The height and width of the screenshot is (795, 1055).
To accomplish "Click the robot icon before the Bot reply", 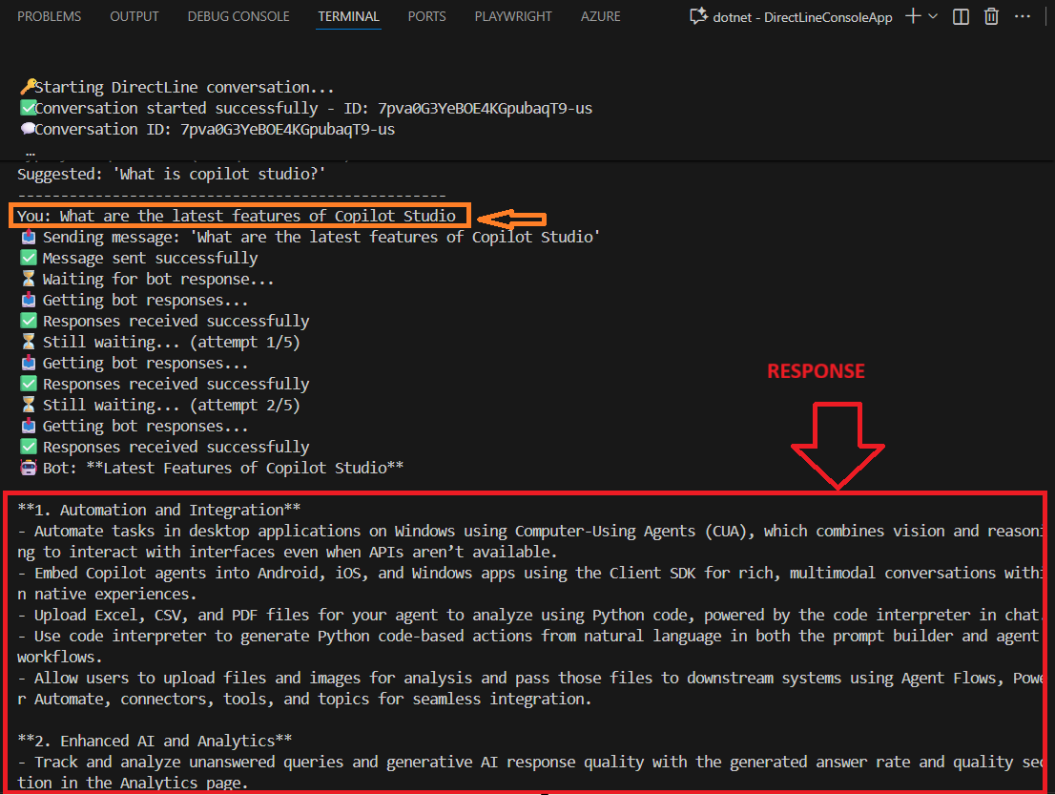I will coord(28,469).
